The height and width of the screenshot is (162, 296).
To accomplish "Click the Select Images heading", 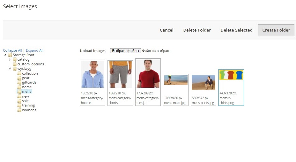I will click(x=20, y=6).
